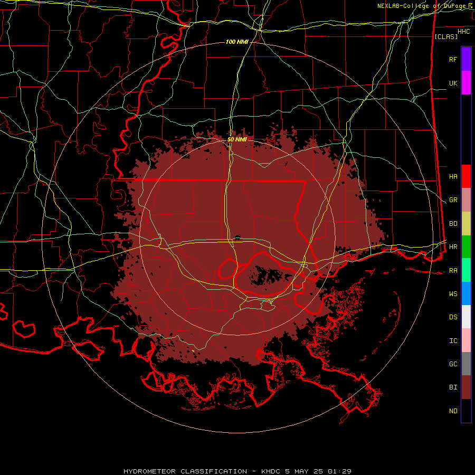Click the 01:29 timestamp
This screenshot has width=475, height=475.
(340, 471)
